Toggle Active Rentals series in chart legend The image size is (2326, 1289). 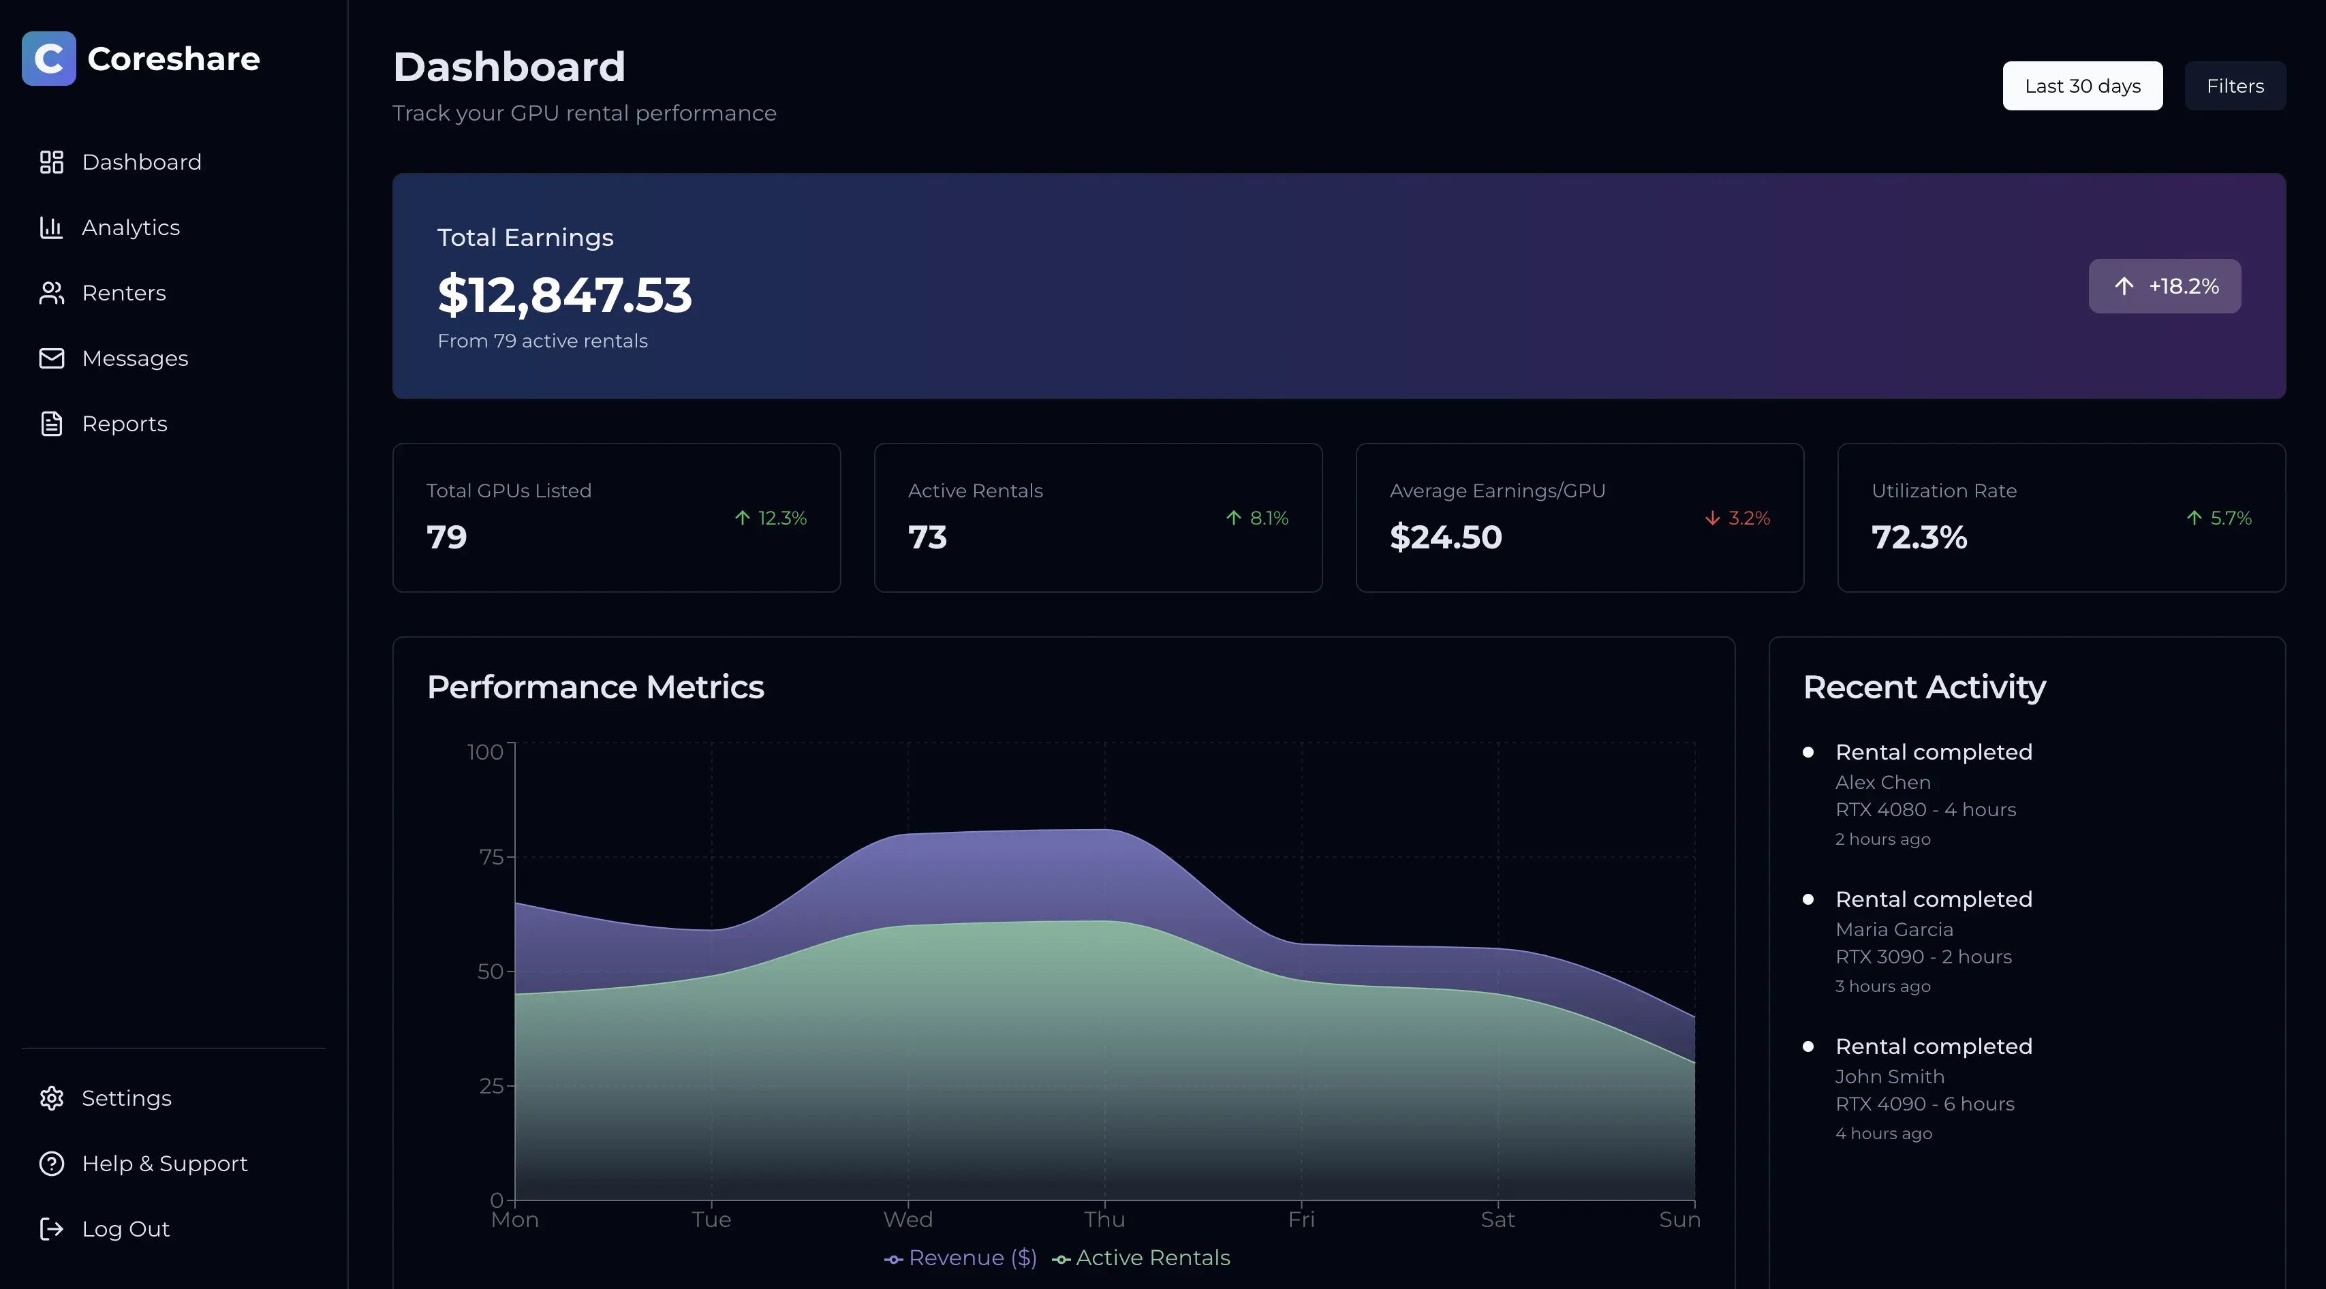[x=1141, y=1258]
